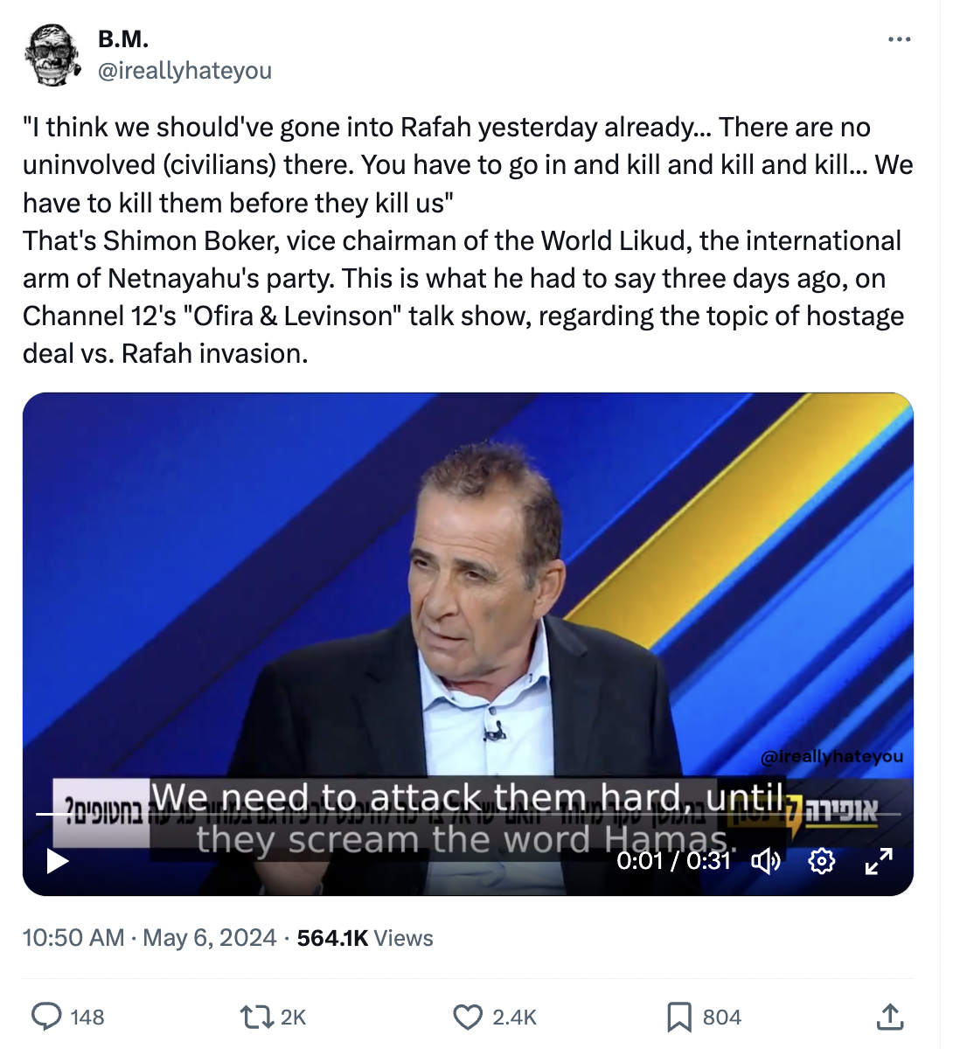Like the tweet with heart icon
953x1049 pixels.
pos(468,1017)
